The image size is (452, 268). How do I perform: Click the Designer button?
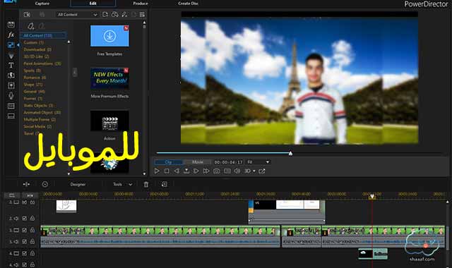pos(78,184)
